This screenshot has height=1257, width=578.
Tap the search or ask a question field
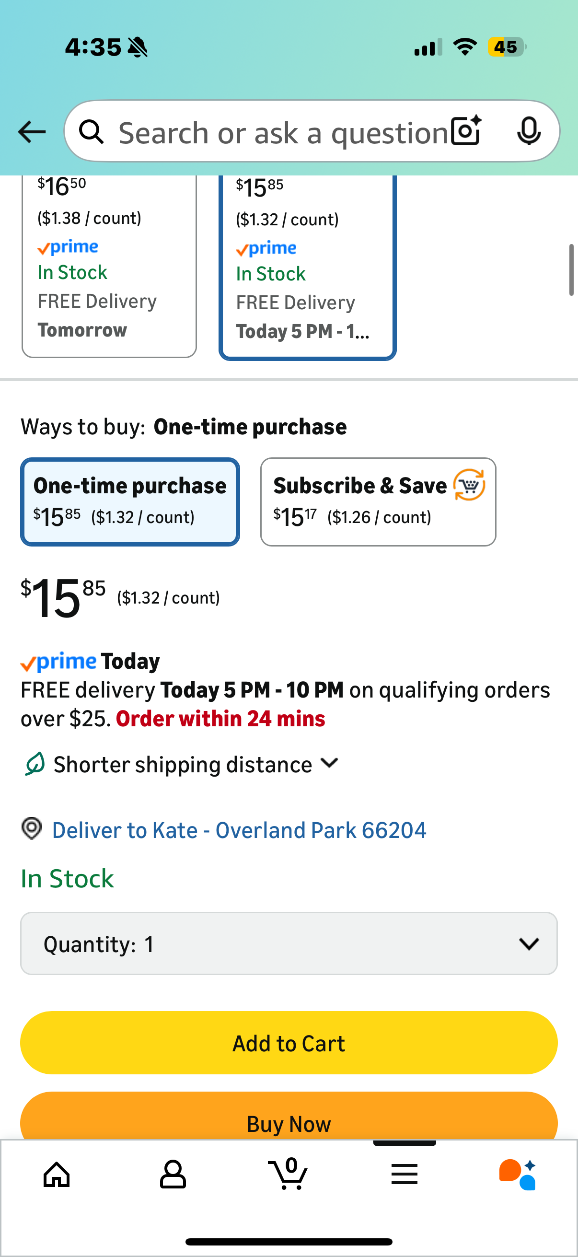point(283,132)
